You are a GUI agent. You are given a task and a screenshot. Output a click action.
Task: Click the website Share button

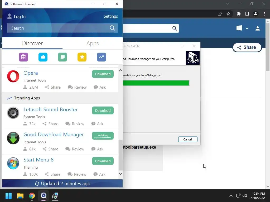tap(247, 47)
